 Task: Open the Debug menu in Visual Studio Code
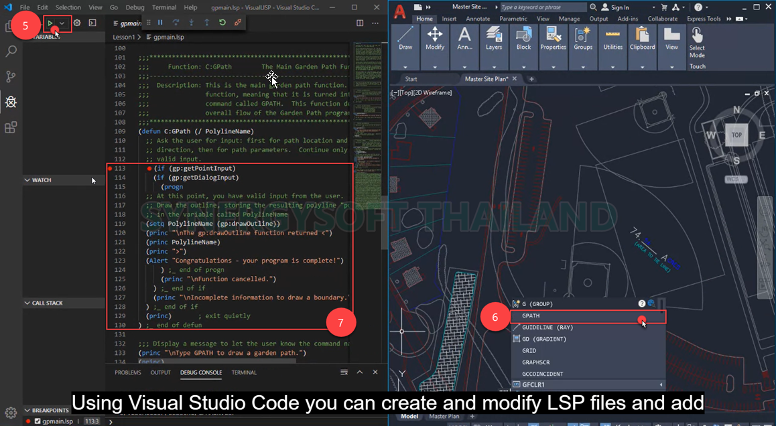tap(134, 7)
